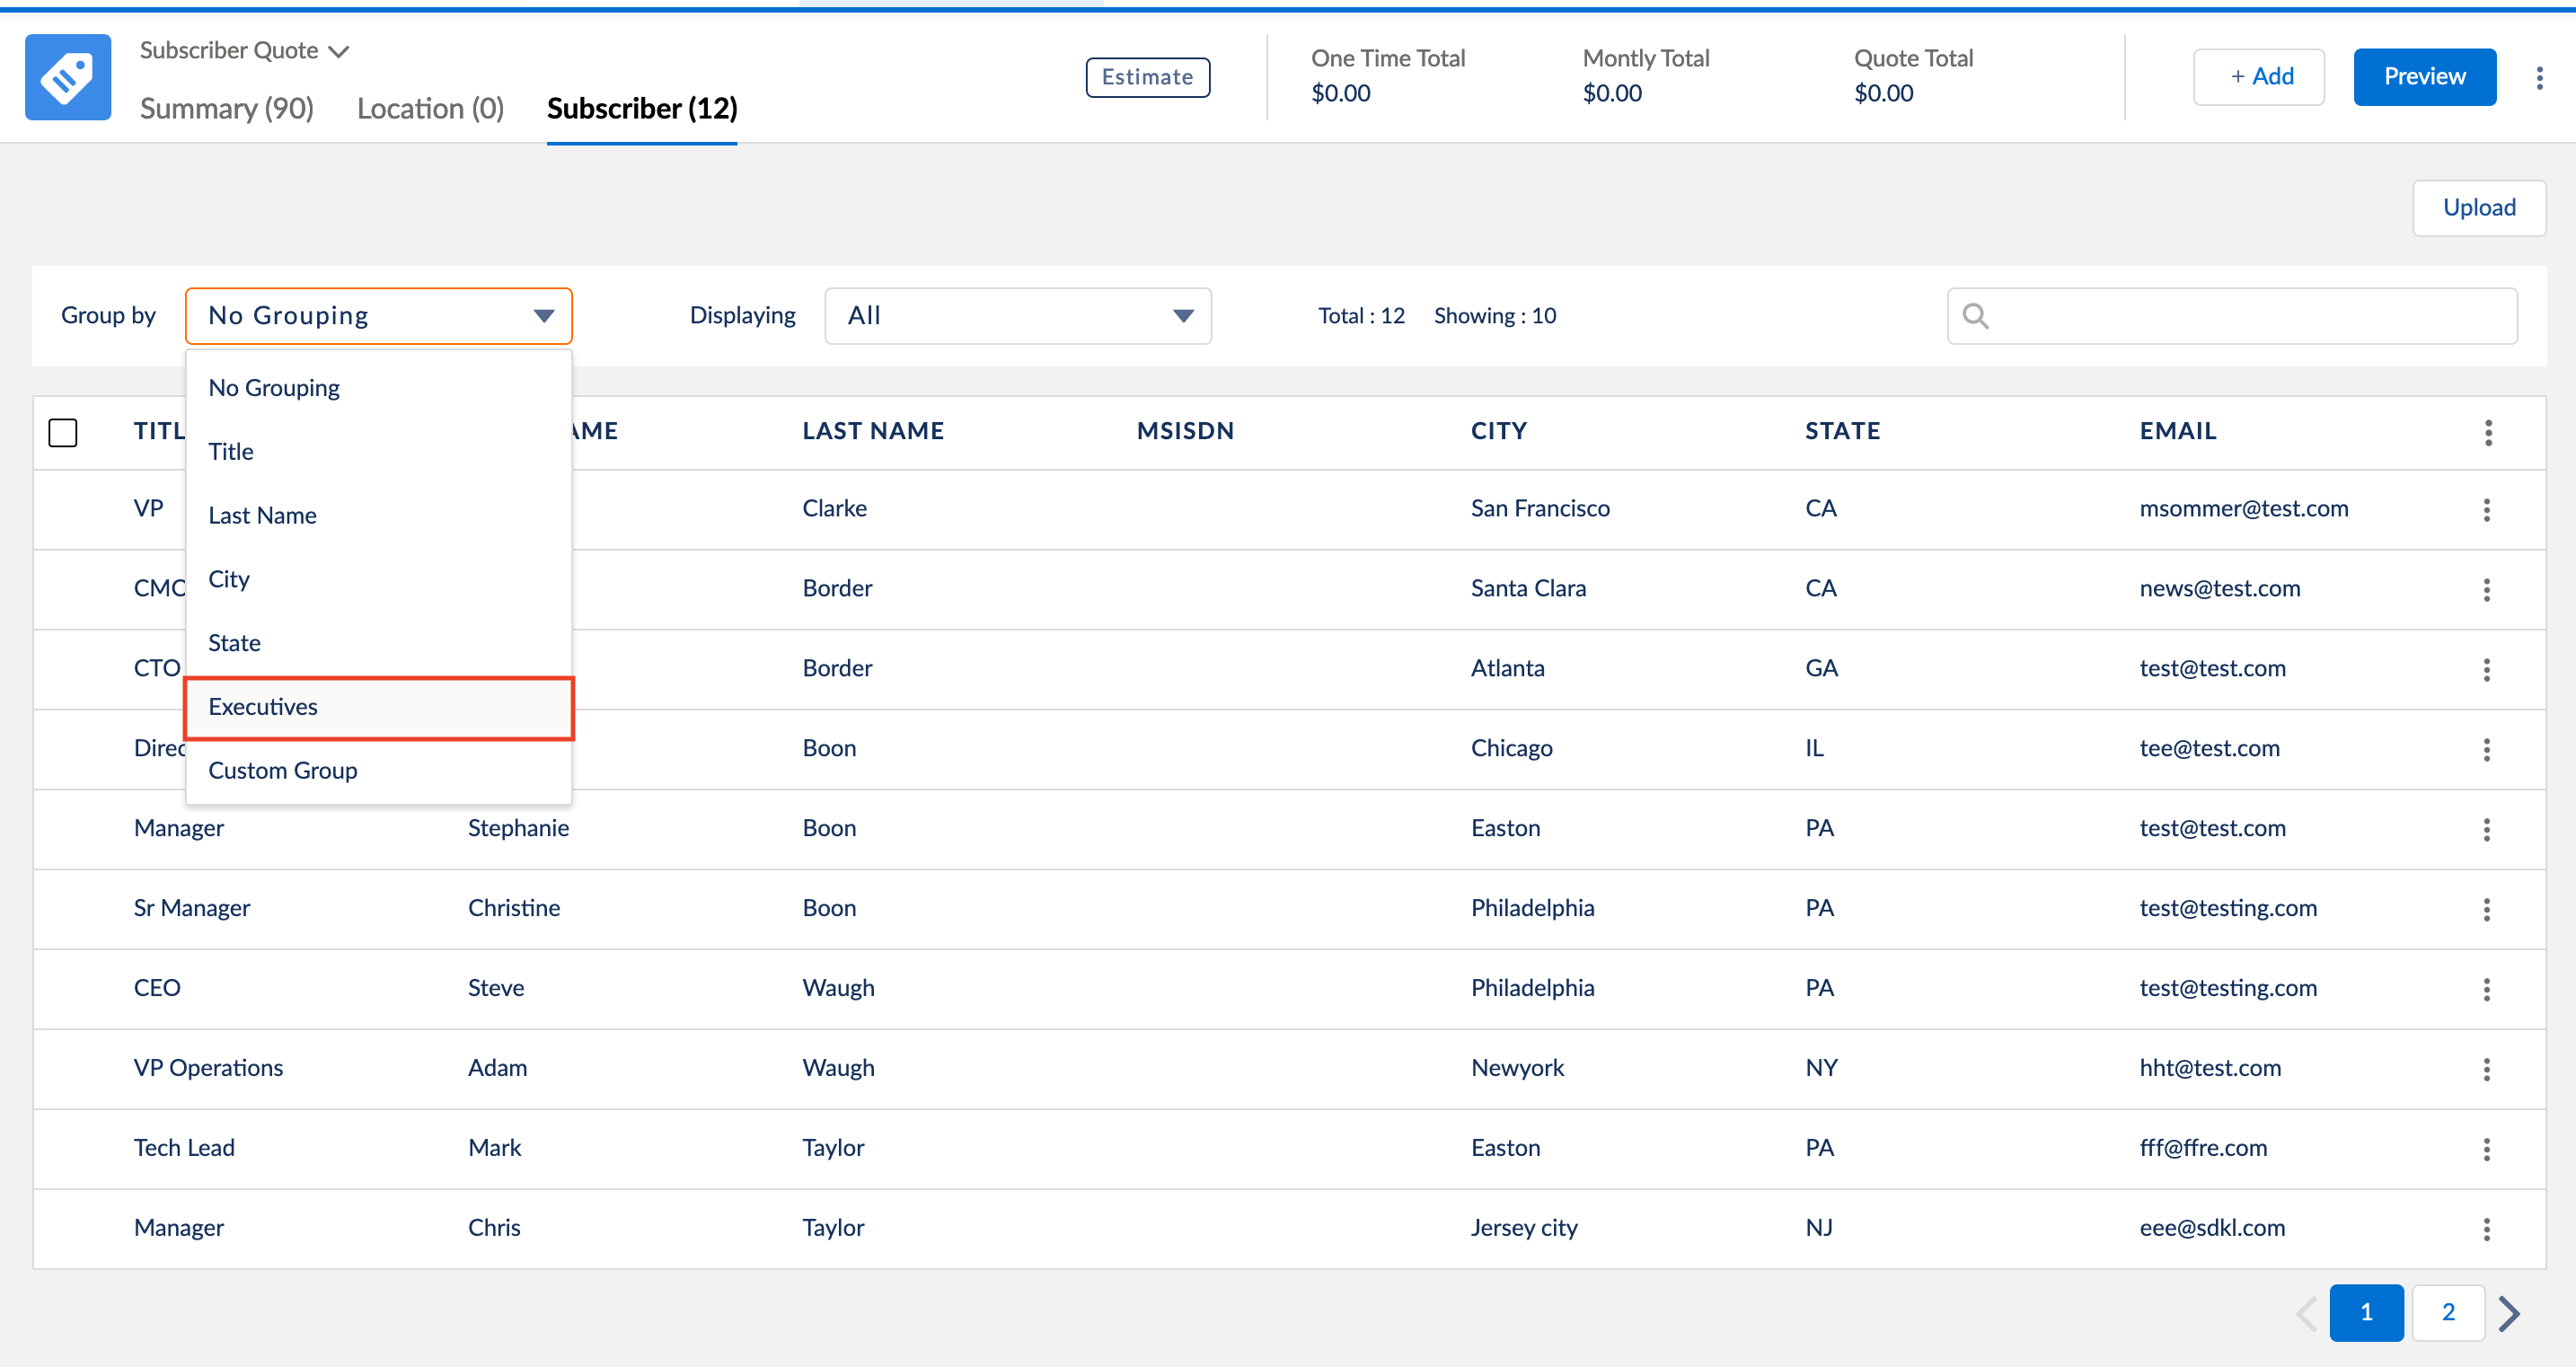Click the previous page arrow

[x=2306, y=1312]
